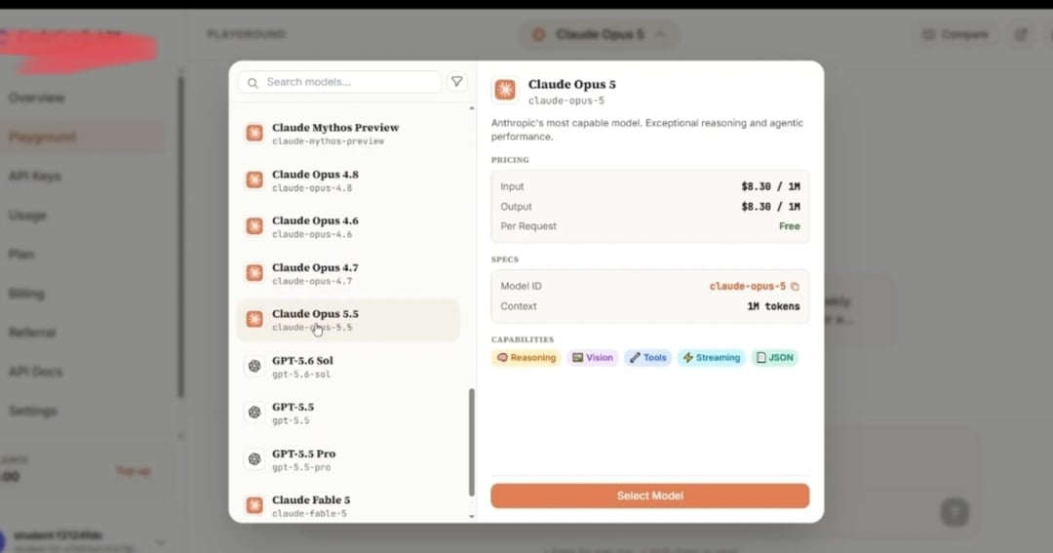The width and height of the screenshot is (1053, 553).
Task: Click the Per Request Free value
Action: (x=789, y=226)
